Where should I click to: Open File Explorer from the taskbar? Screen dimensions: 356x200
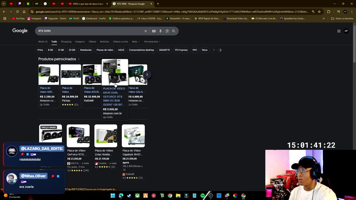(178, 196)
